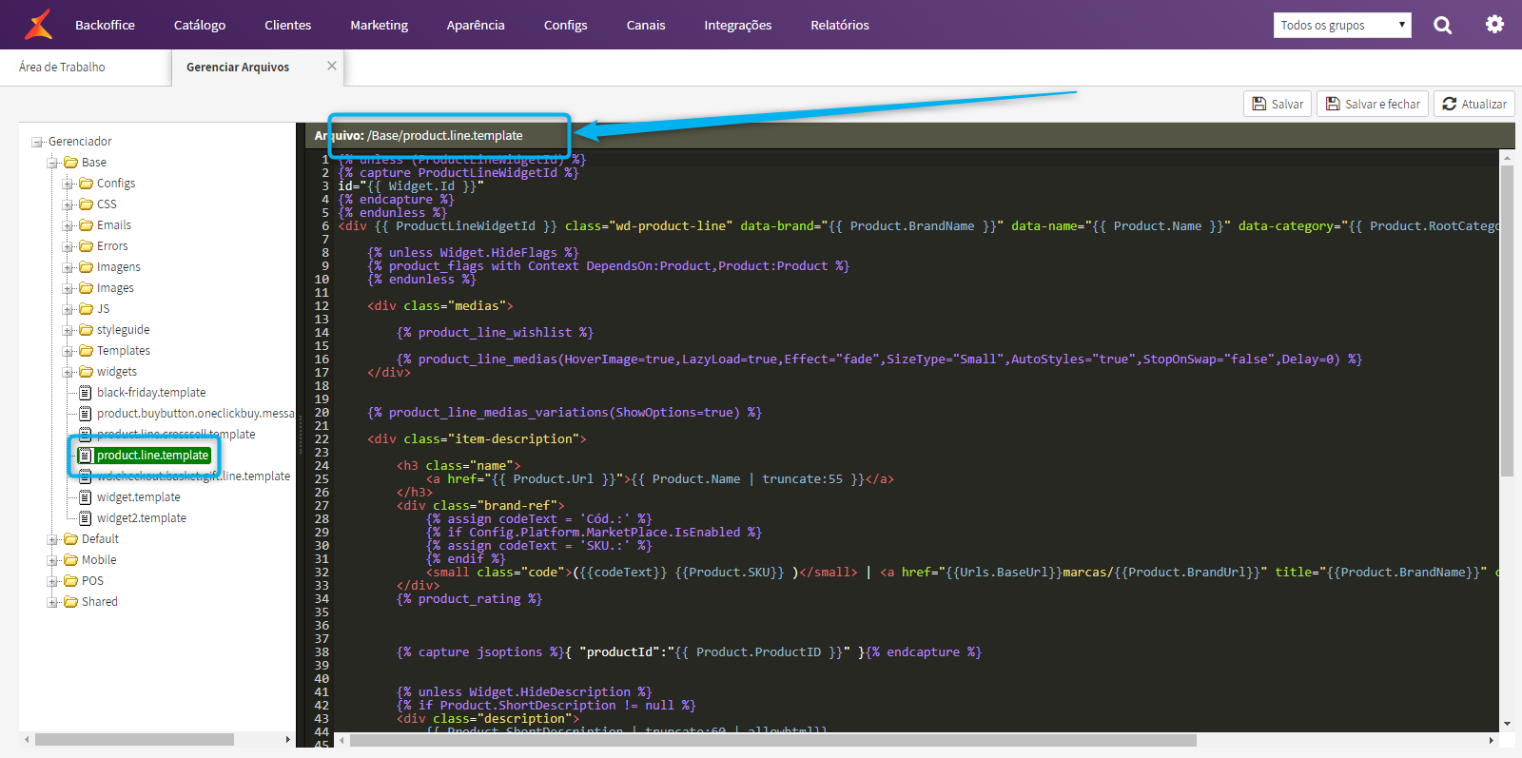Click the code editor horizontal scrollbar
This screenshot has width=1522, height=758.
pos(773,740)
